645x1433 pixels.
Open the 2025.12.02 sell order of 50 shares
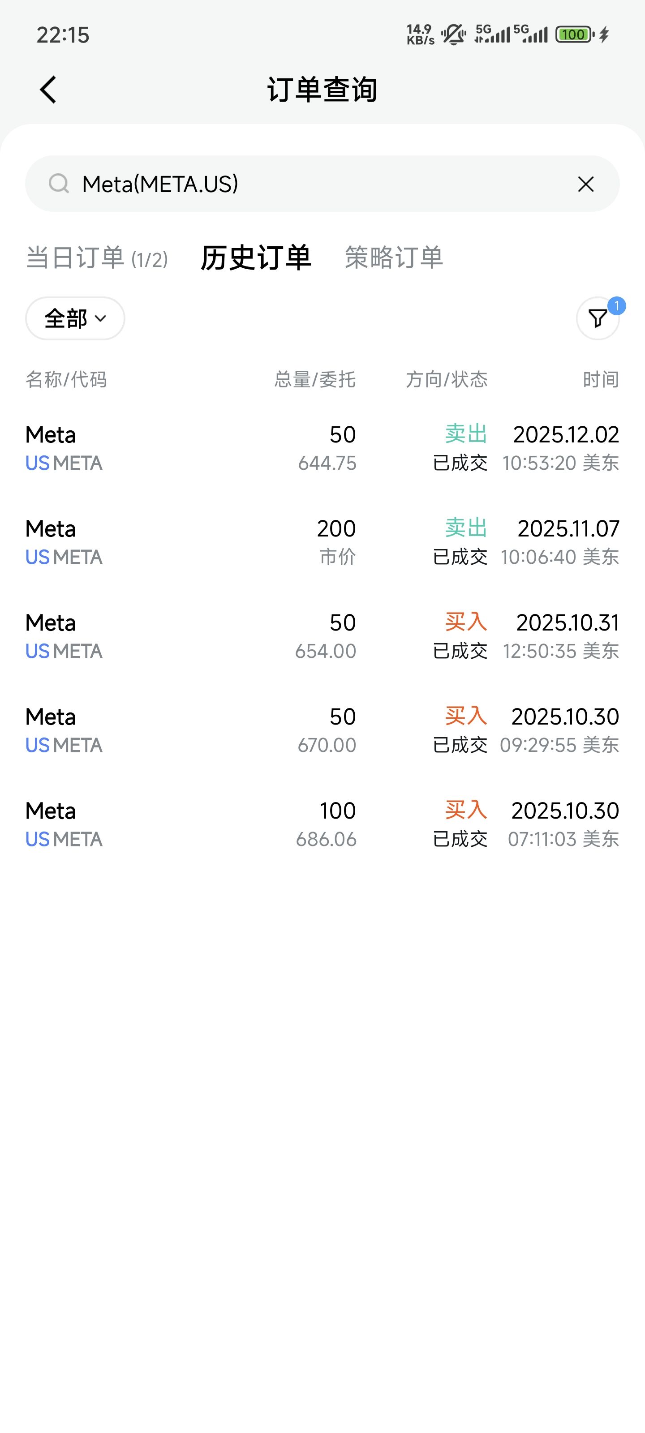point(322,448)
